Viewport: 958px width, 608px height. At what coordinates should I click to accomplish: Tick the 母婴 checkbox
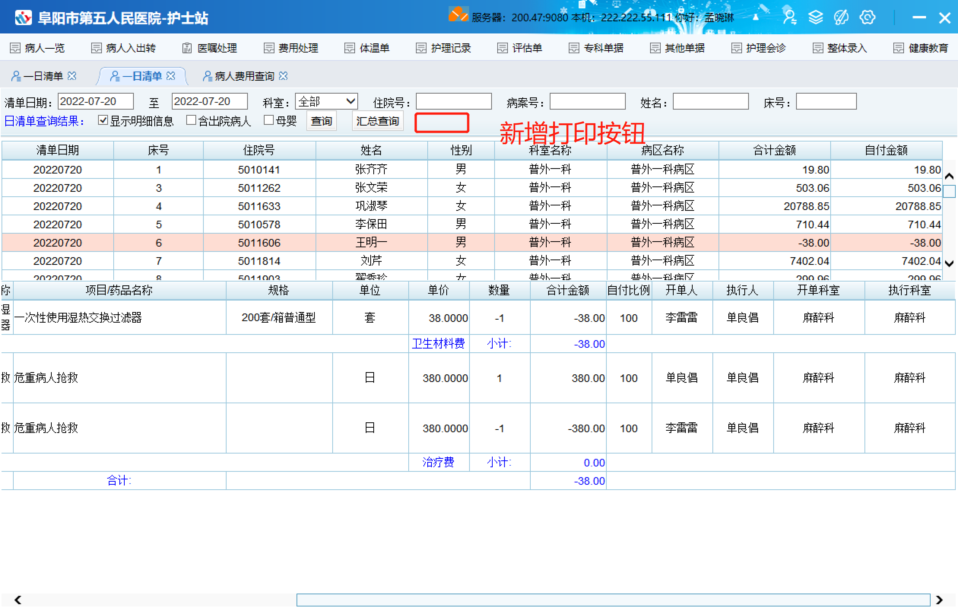pyautogui.click(x=269, y=120)
